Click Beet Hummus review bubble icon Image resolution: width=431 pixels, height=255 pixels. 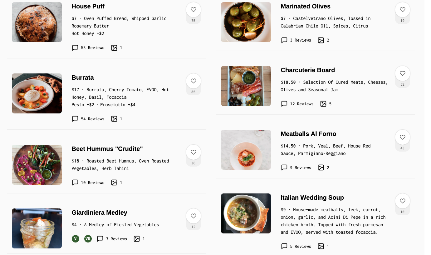pyautogui.click(x=75, y=183)
